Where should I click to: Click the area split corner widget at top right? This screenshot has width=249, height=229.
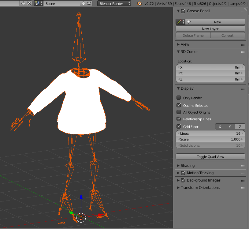(x=246, y=9)
